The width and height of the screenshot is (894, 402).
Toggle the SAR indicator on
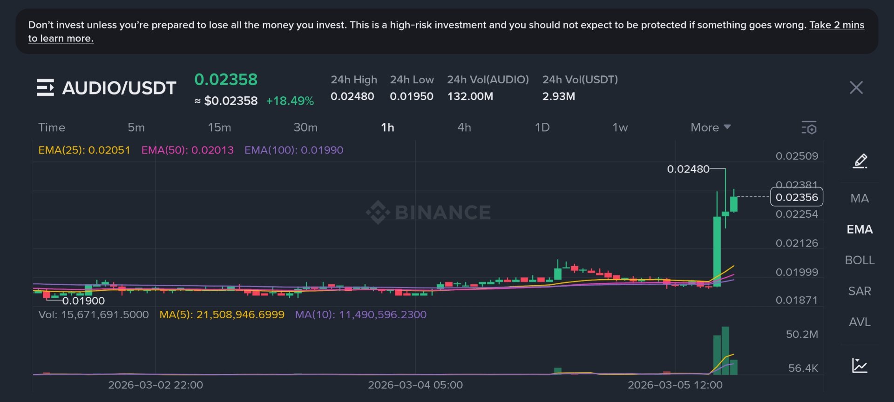[860, 291]
